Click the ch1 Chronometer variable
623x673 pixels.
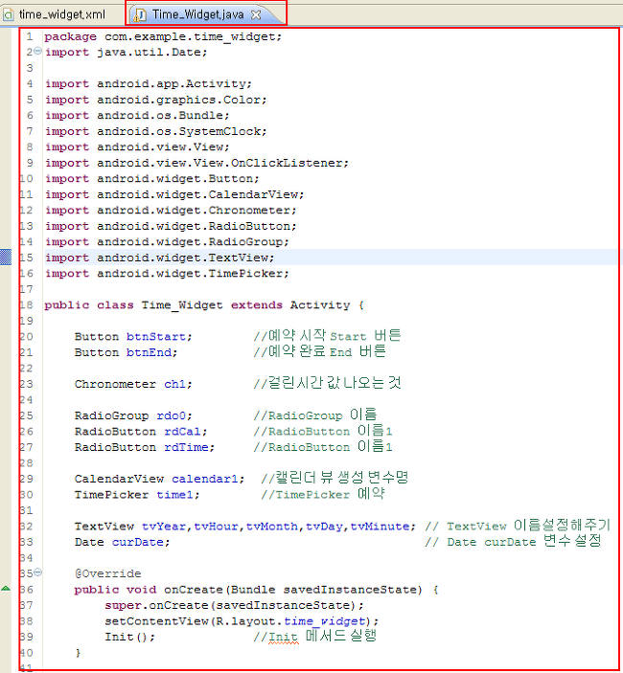point(174,384)
